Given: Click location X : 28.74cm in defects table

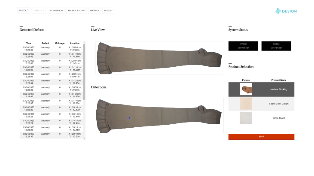Looking at the screenshot, I should coord(75,87).
